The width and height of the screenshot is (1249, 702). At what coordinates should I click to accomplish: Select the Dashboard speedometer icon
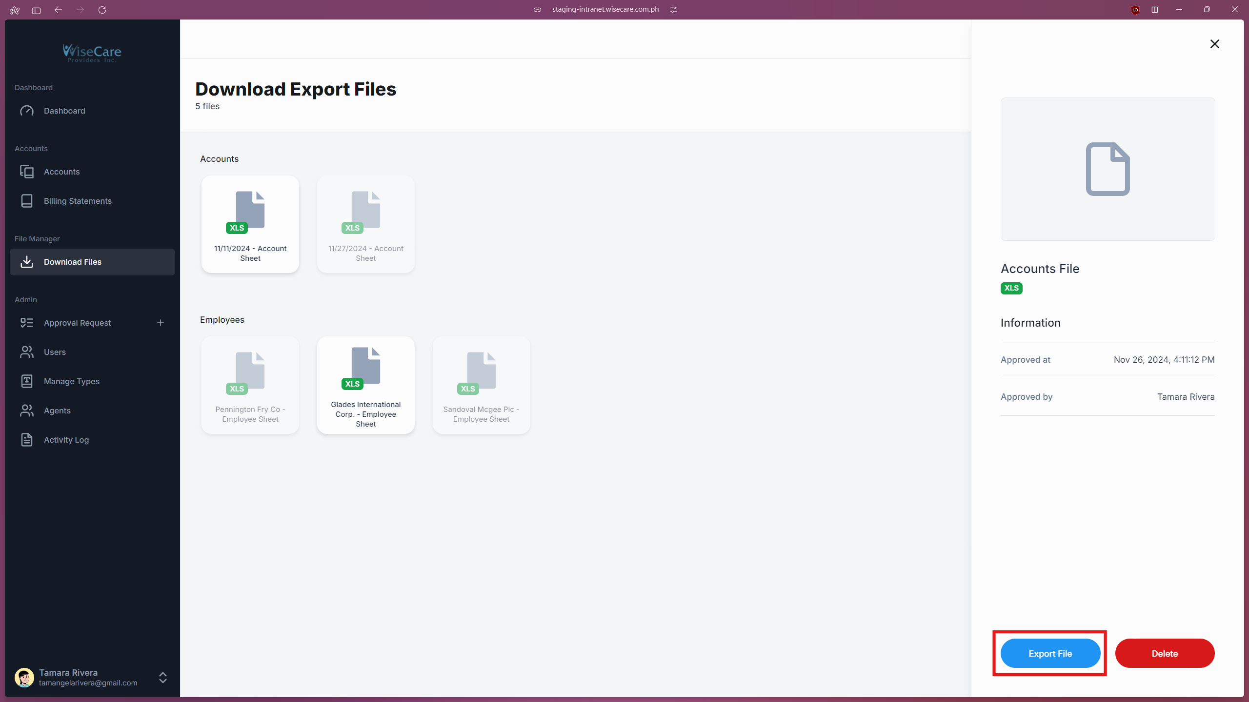pyautogui.click(x=27, y=111)
